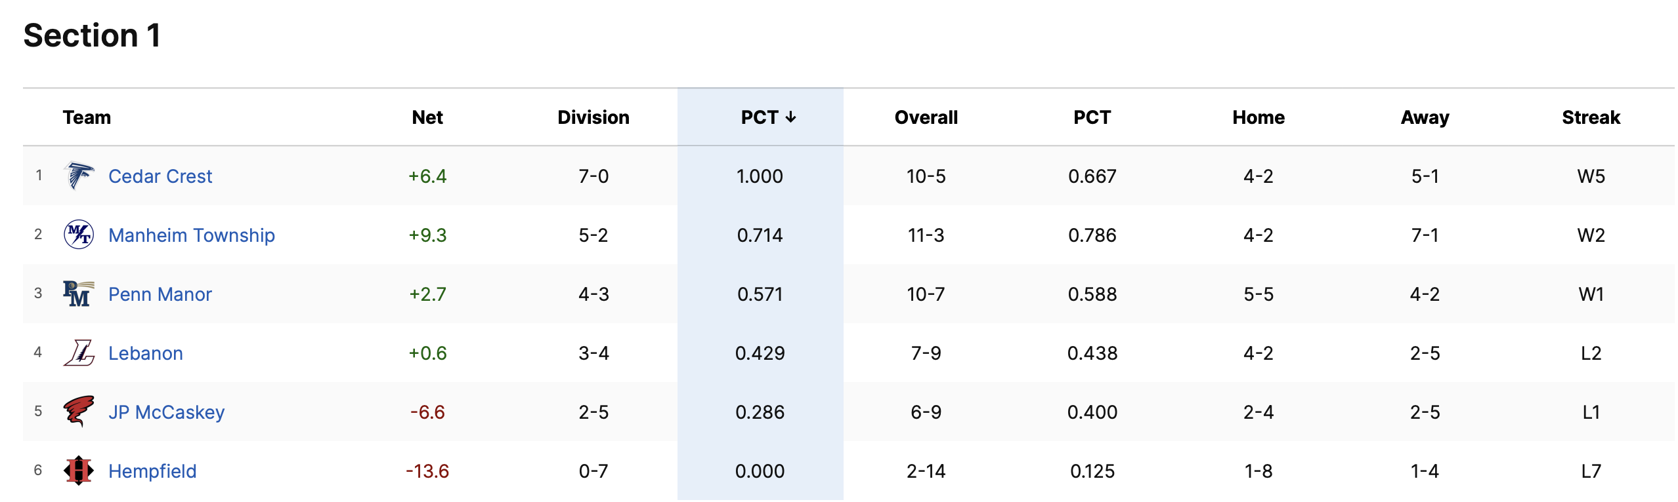Sort table by Division record header
The width and height of the screenshot is (1678, 502).
pos(593,117)
